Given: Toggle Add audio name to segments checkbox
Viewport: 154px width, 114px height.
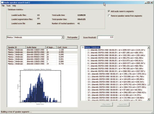Looking at the screenshot, I should [109, 11].
